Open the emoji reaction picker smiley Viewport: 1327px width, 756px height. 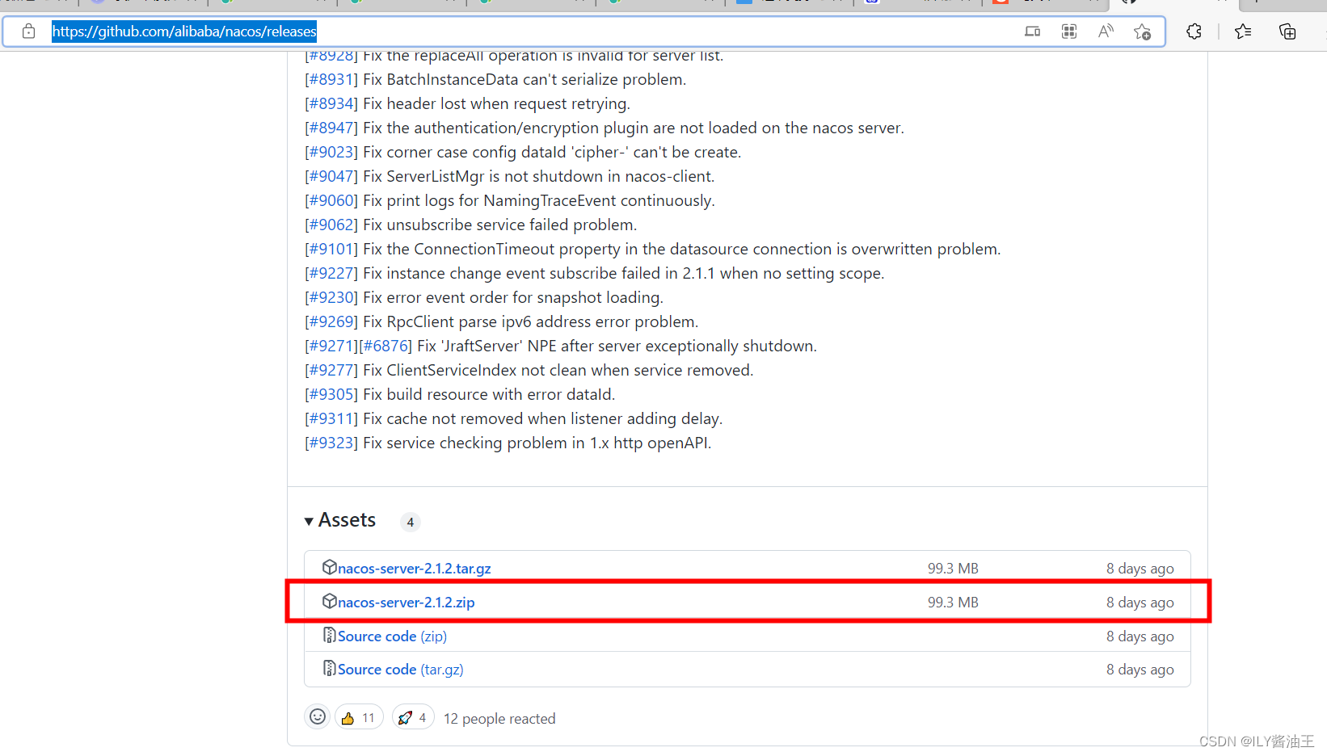click(318, 717)
